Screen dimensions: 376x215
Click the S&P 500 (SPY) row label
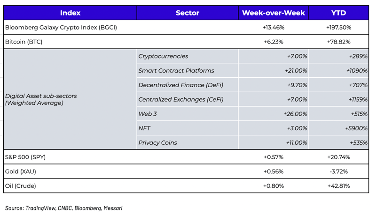click(x=25, y=157)
